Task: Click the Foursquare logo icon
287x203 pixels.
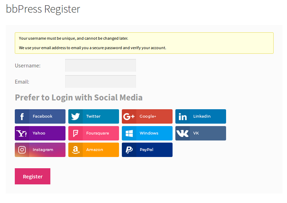Action: point(75,133)
